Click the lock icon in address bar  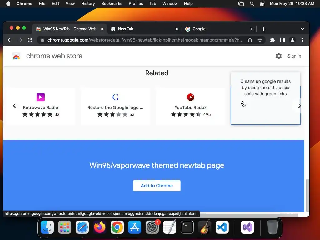(x=42, y=40)
